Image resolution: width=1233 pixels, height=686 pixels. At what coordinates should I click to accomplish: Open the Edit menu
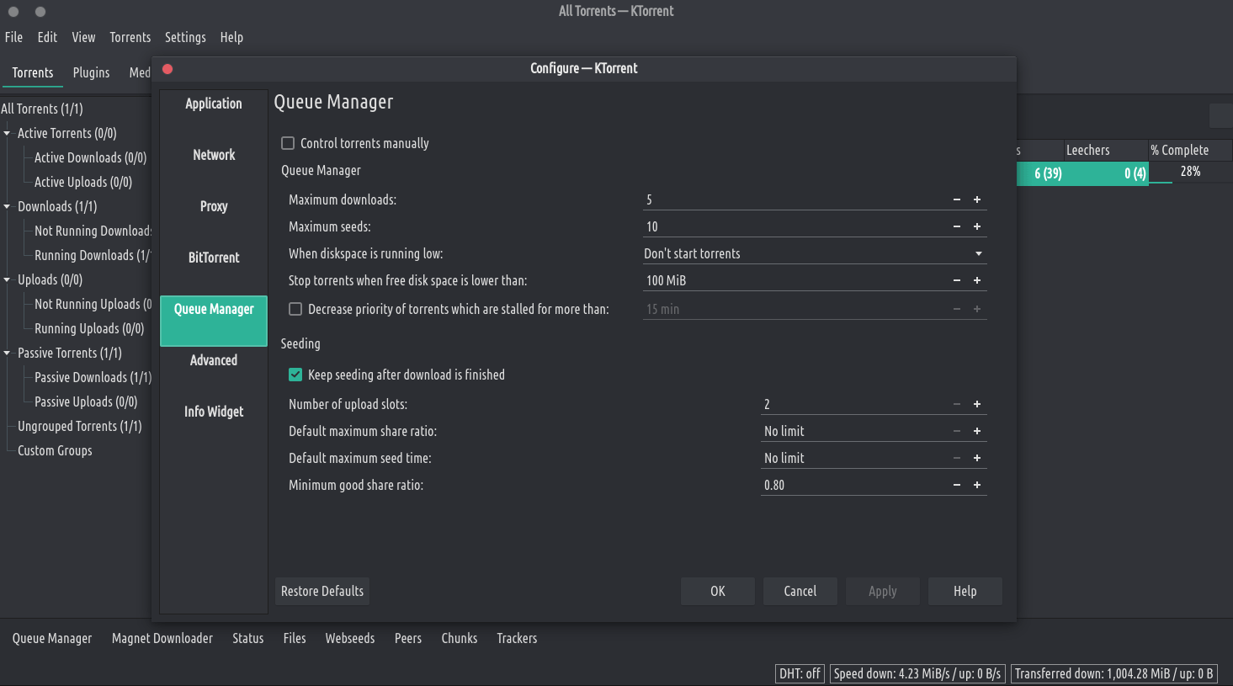tap(47, 37)
